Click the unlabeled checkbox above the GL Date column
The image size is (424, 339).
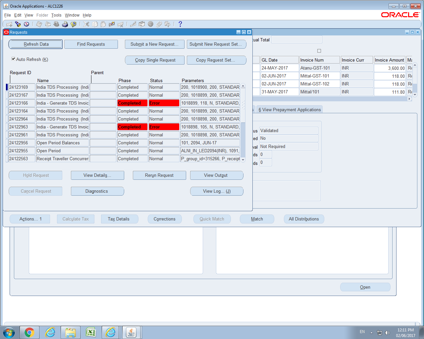tap(319, 51)
